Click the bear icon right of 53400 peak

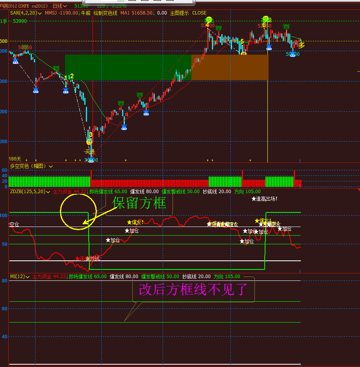(219, 29)
